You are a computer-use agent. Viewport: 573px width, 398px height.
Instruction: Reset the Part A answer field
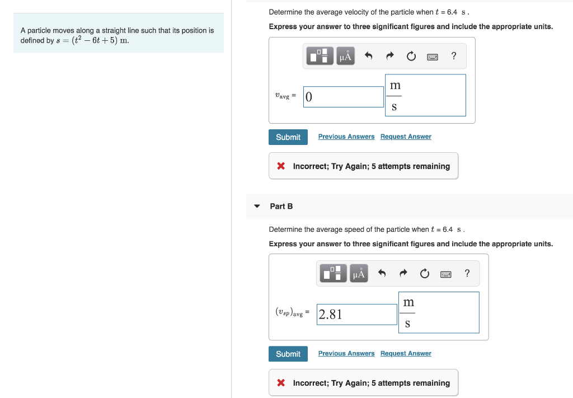pyautogui.click(x=411, y=56)
